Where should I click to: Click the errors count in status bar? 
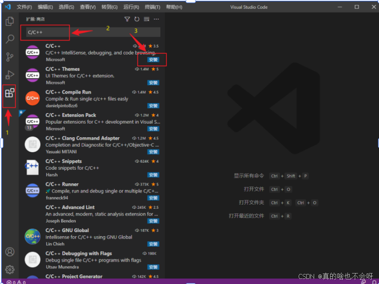(11, 282)
